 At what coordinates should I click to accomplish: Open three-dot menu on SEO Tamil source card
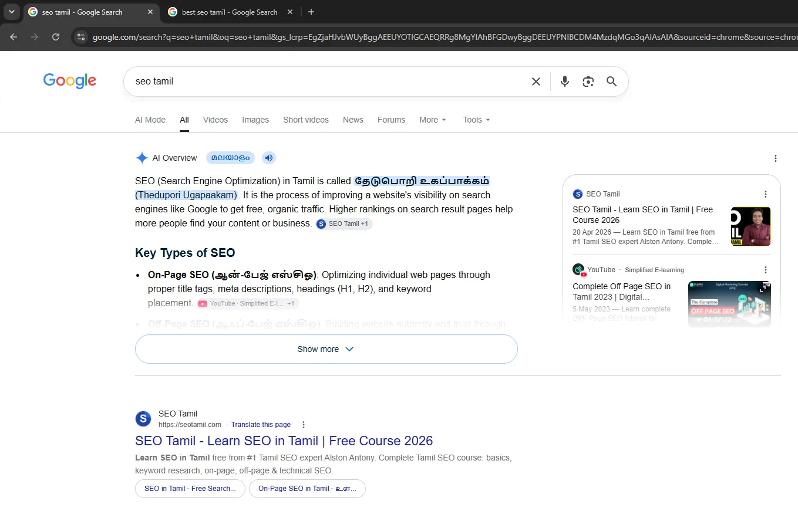coord(765,194)
